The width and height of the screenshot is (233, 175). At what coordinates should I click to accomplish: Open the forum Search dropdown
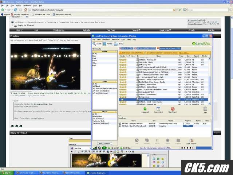pos(136,30)
